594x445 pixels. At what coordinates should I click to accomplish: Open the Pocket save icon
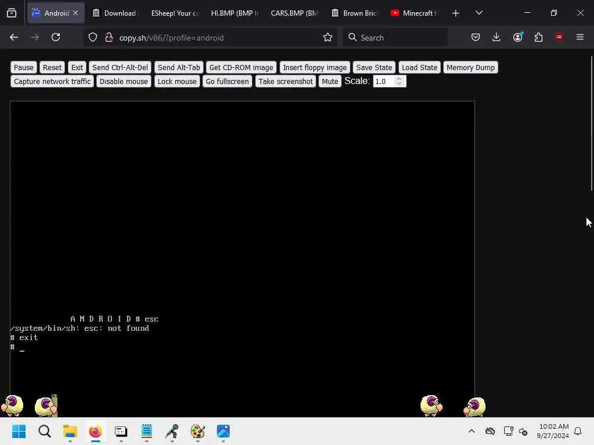tap(476, 37)
